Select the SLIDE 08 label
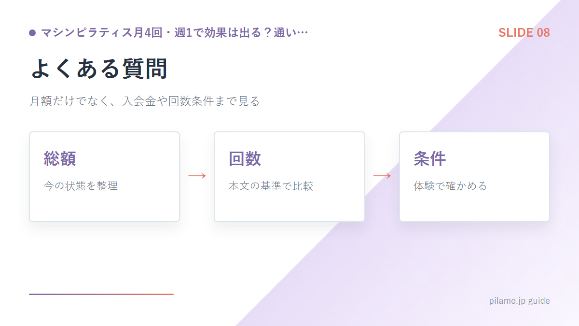This screenshot has height=326, width=579. [x=524, y=33]
